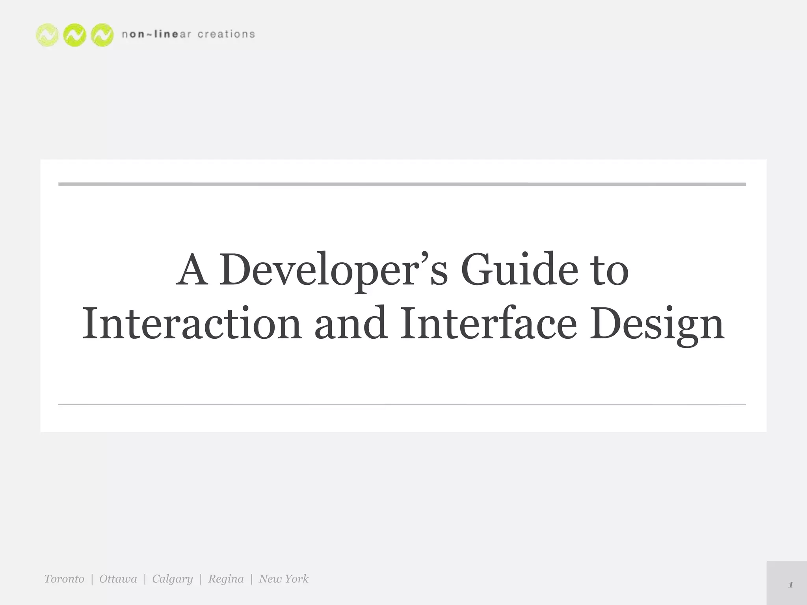
Task: Click the thick gray rule above the title
Action: pos(402,184)
